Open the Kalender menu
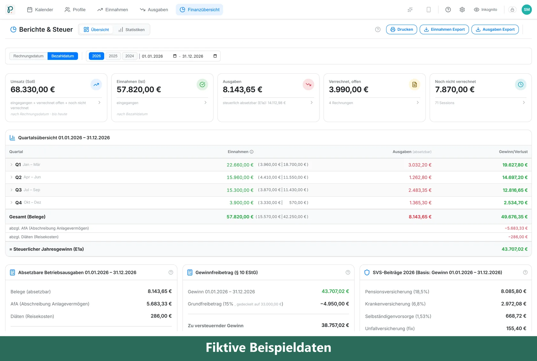This screenshot has width=537, height=361. click(40, 10)
